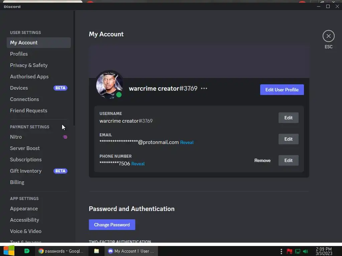
Task: Click the red flag tray icon
Action: 290,251
